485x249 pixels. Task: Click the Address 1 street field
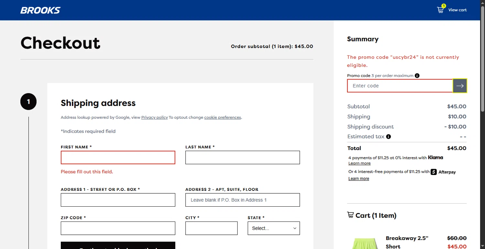pyautogui.click(x=118, y=200)
